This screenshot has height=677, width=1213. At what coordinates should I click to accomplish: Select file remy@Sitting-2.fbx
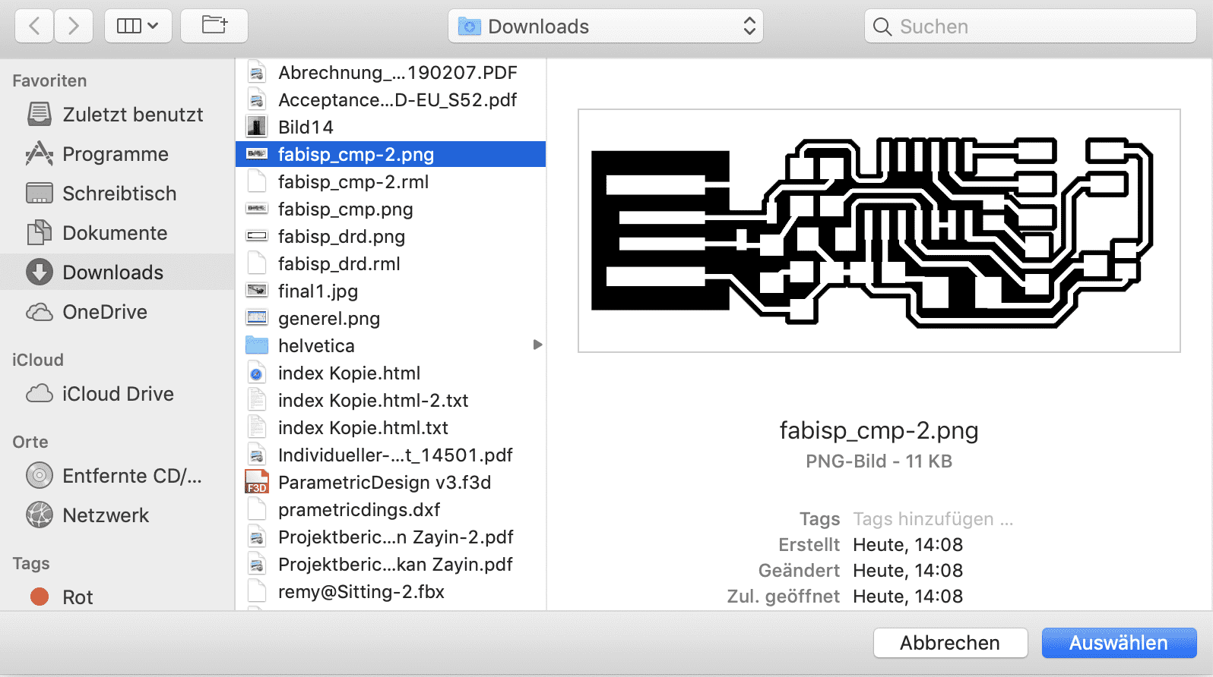click(391, 591)
